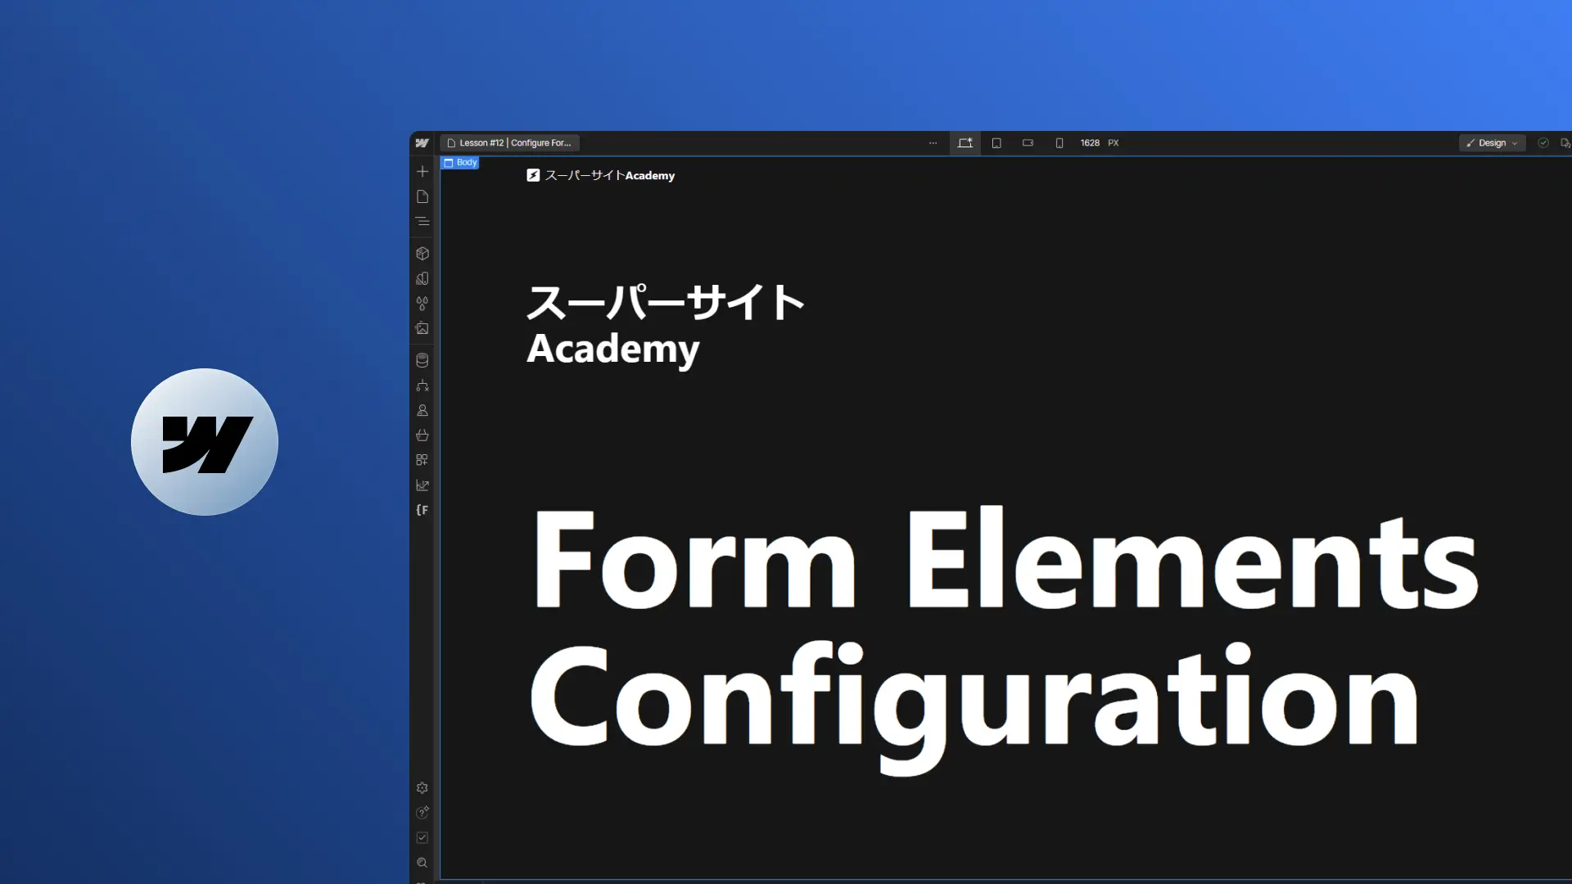Switch to Mobile portrait breakpoint
The width and height of the screenshot is (1572, 884).
point(1059,142)
